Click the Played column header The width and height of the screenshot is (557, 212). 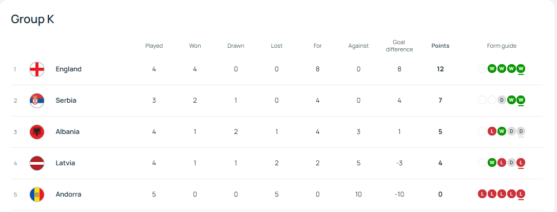(x=154, y=46)
